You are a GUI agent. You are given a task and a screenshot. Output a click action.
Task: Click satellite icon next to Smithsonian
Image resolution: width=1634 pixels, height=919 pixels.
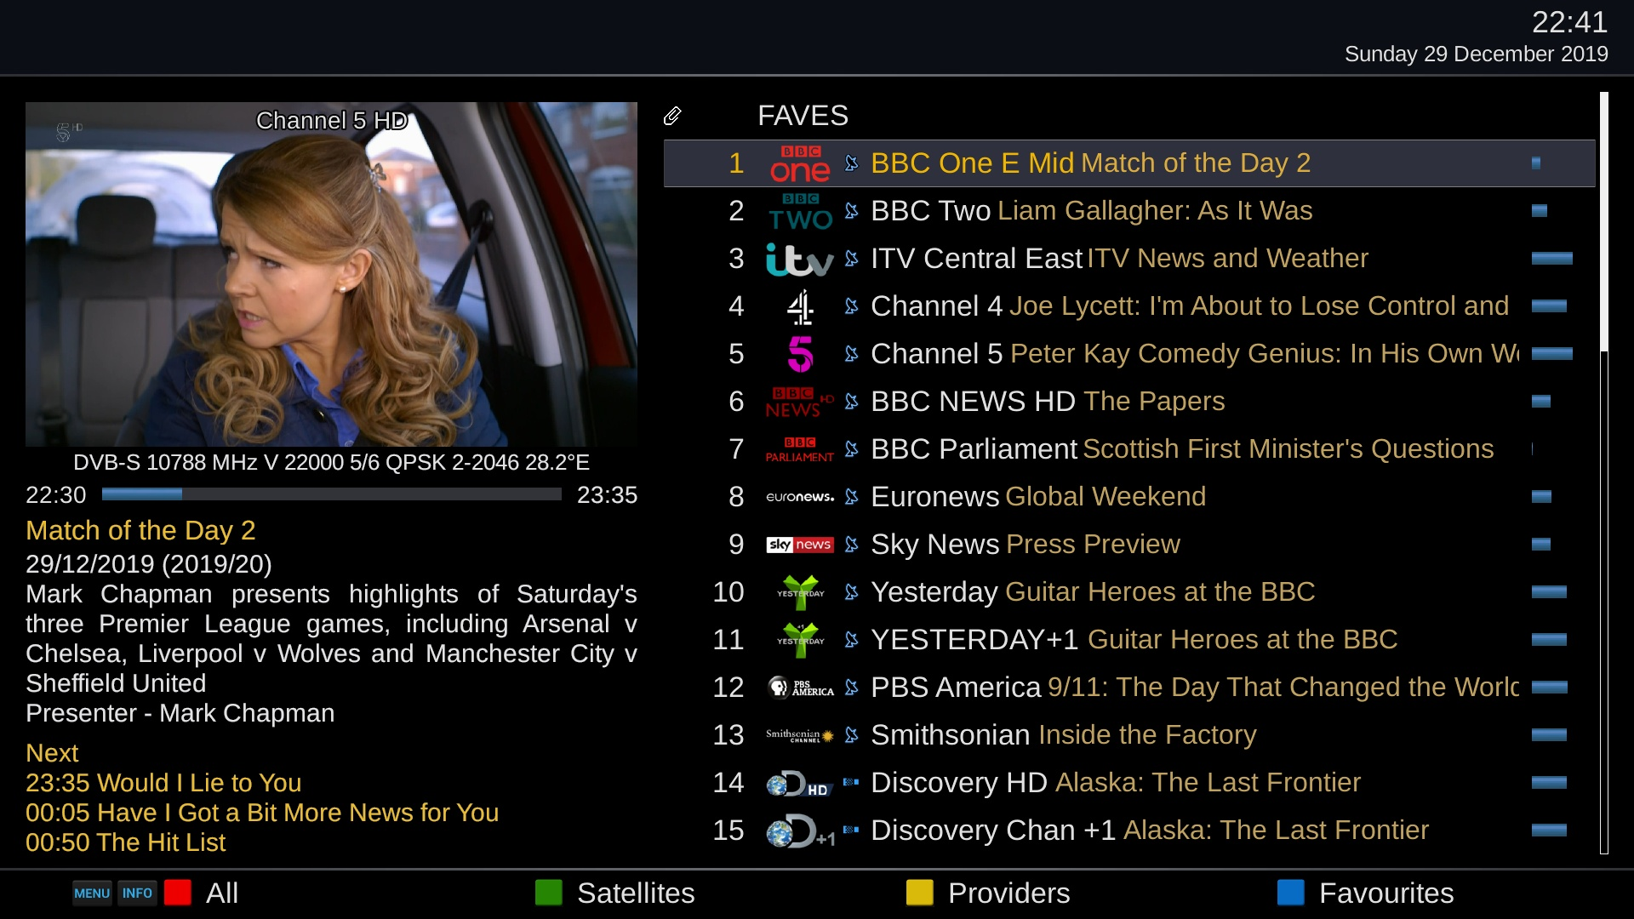click(x=851, y=735)
